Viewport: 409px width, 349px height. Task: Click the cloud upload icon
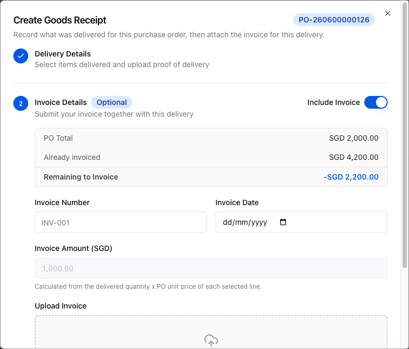pyautogui.click(x=211, y=340)
